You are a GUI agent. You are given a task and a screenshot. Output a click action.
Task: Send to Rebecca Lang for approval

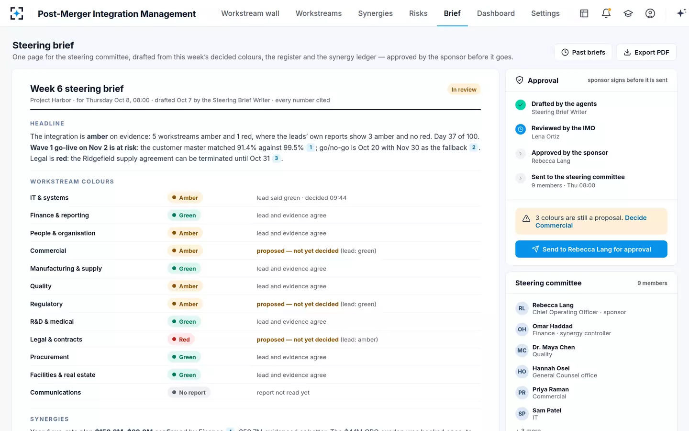tap(591, 249)
